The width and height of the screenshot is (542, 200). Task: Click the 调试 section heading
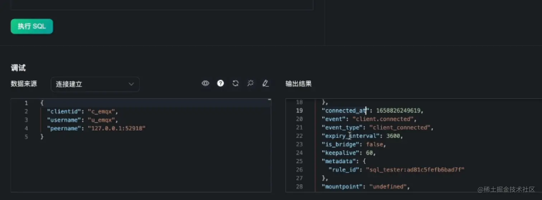[x=18, y=68]
